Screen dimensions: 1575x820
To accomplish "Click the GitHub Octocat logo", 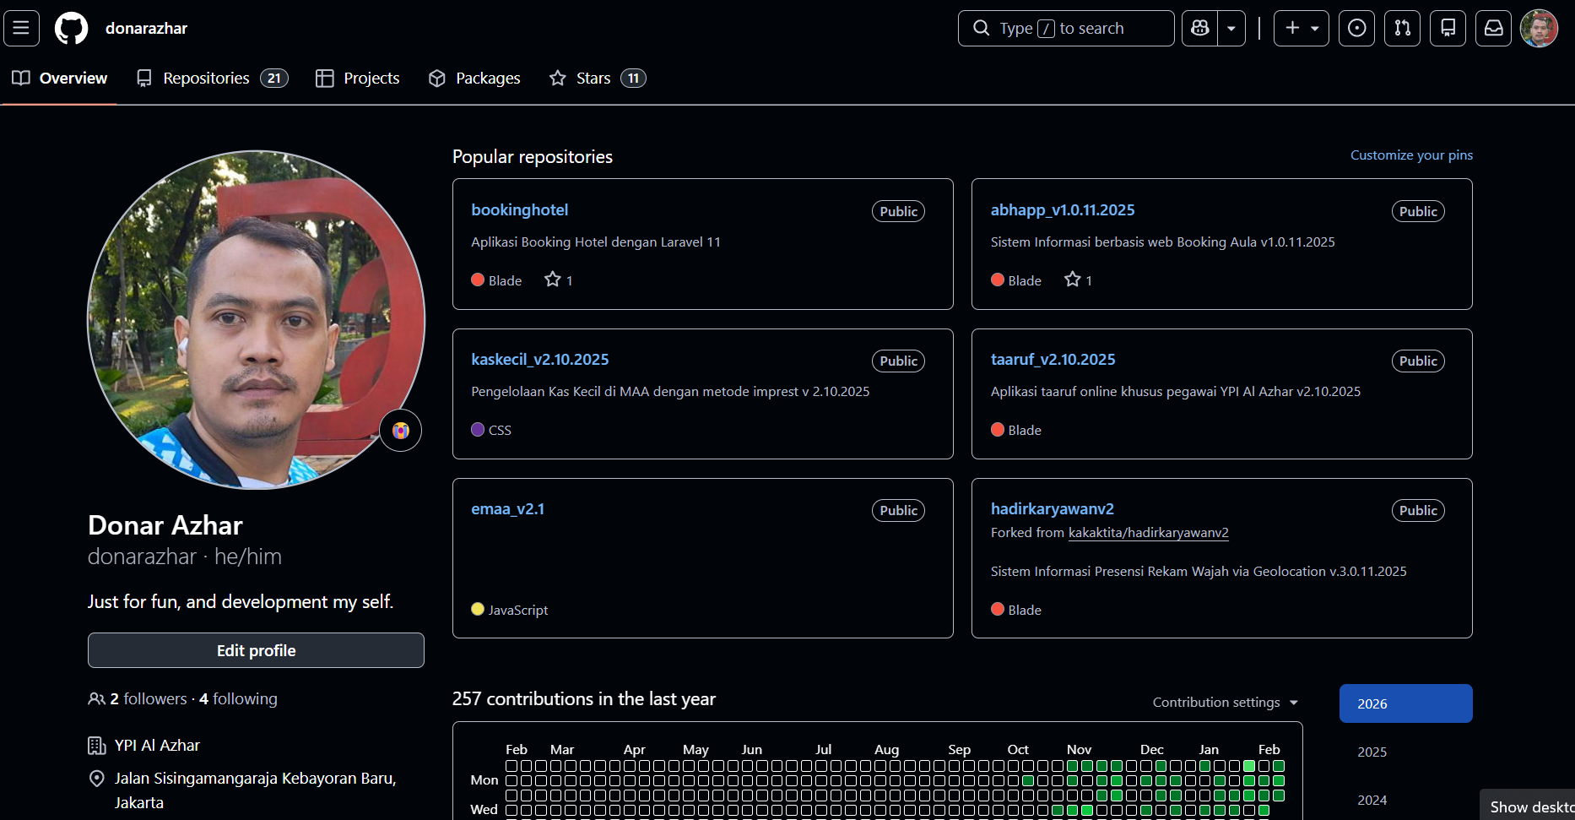I will [x=71, y=28].
